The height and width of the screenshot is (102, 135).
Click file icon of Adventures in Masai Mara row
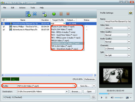point(11,30)
